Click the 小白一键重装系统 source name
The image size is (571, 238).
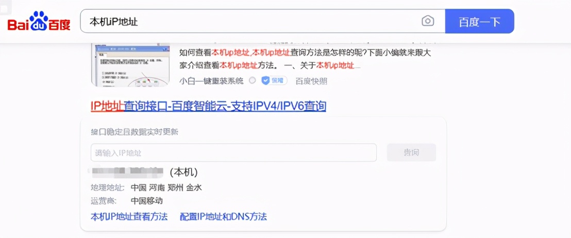tap(211, 81)
